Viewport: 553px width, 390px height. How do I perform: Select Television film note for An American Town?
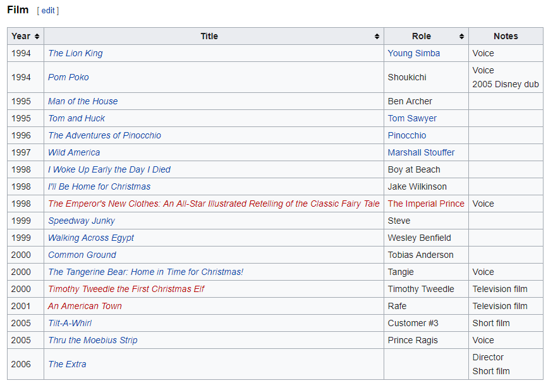click(x=500, y=306)
